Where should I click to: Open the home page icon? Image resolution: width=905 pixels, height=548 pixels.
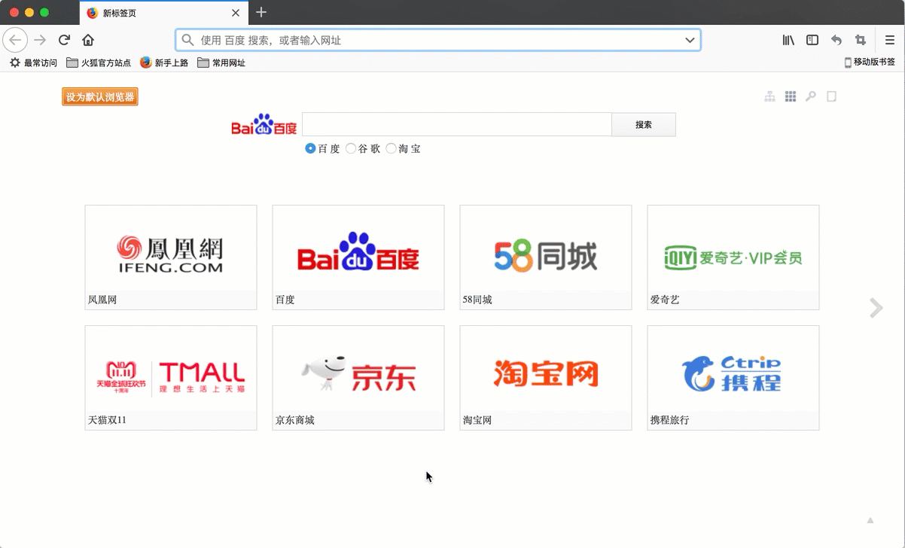pyautogui.click(x=88, y=40)
